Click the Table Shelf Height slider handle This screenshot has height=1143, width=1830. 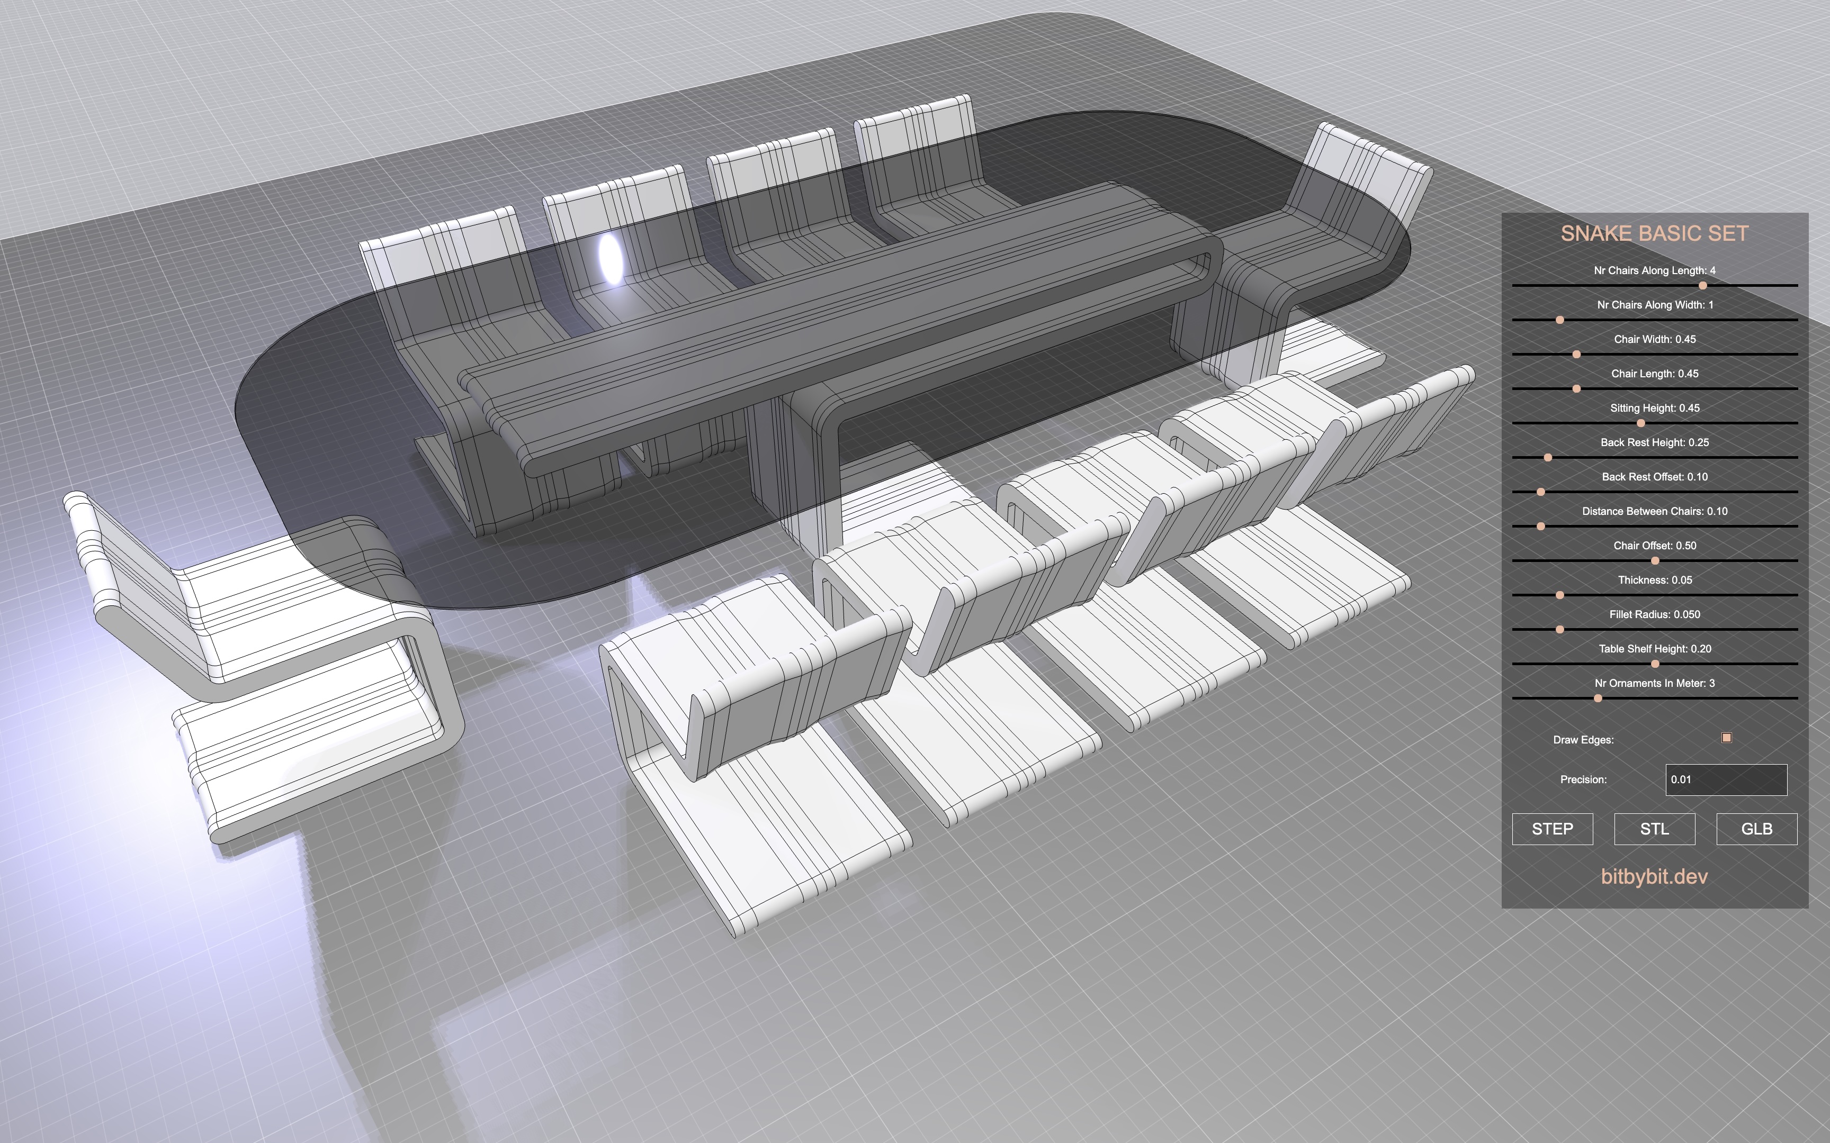(x=1655, y=664)
